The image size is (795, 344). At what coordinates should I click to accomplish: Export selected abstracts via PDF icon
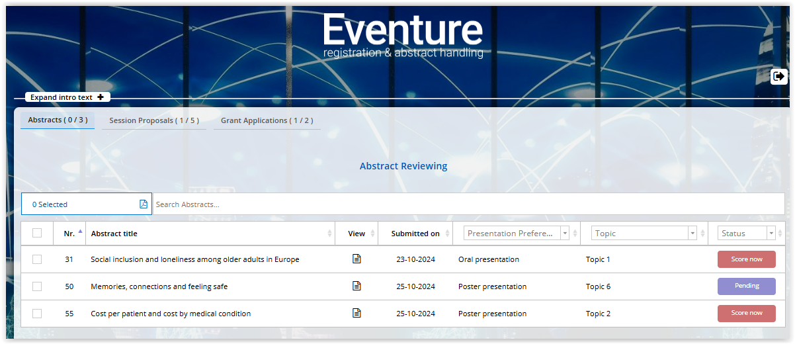[x=144, y=204]
